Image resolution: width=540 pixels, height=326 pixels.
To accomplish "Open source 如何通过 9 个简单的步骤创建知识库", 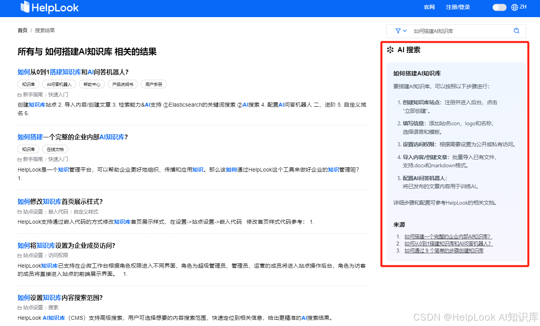I will pos(444,251).
